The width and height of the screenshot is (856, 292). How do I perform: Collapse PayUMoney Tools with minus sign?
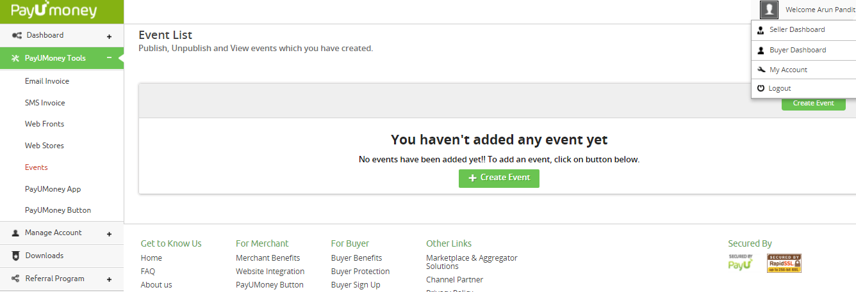(109, 58)
